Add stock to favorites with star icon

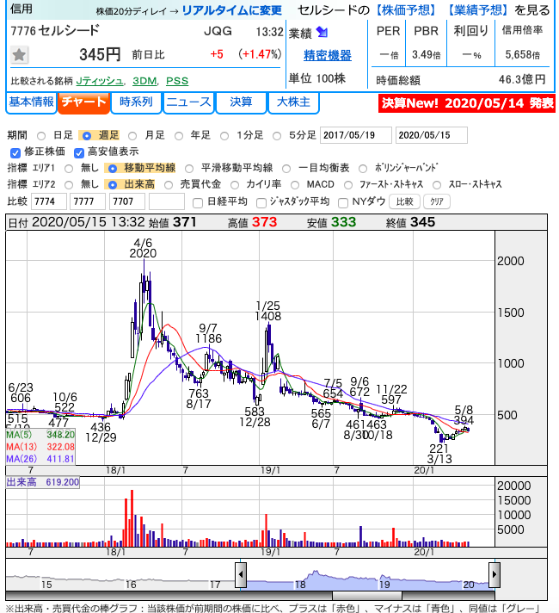(19, 54)
